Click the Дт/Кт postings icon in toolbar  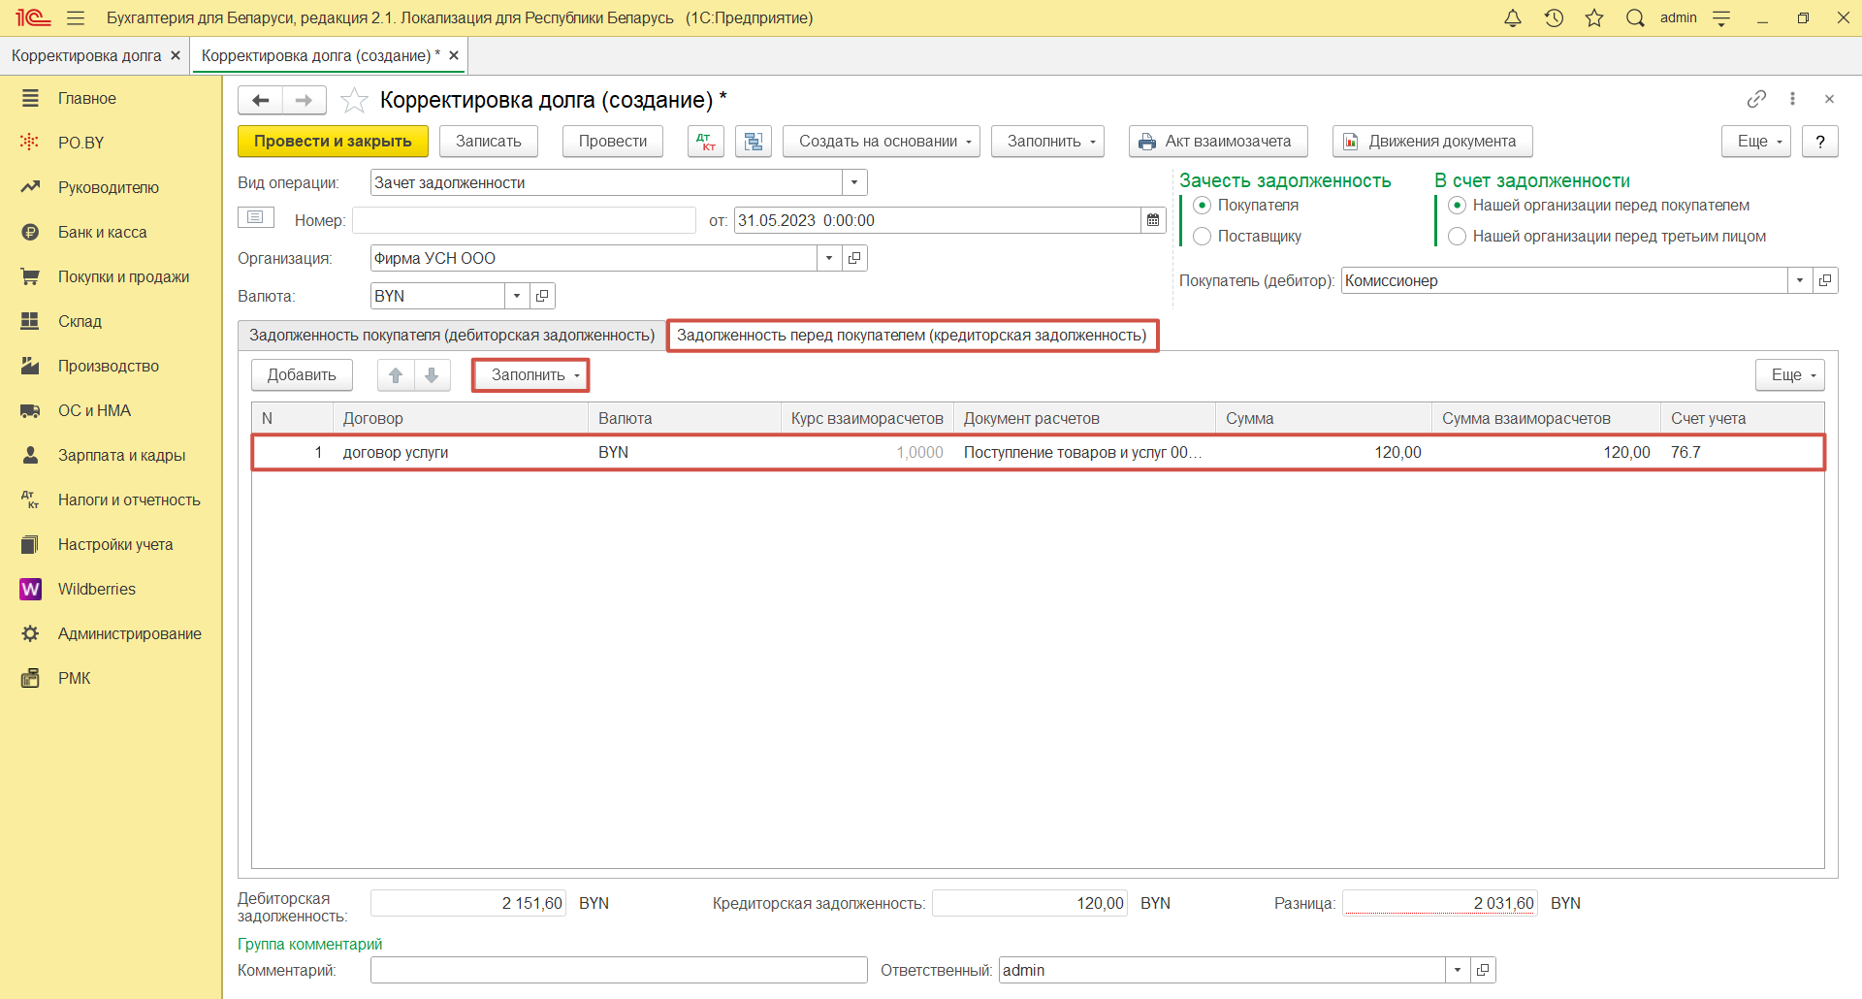706,142
